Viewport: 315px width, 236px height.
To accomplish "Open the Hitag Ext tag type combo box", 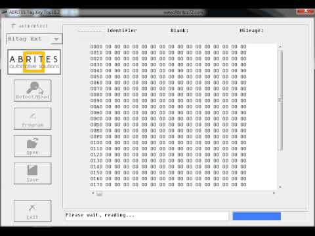I will (35, 39).
